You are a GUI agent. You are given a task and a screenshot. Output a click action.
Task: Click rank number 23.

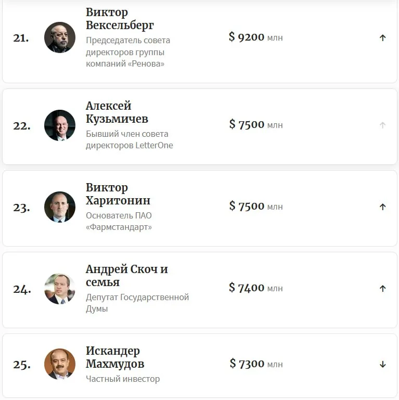pyautogui.click(x=21, y=207)
